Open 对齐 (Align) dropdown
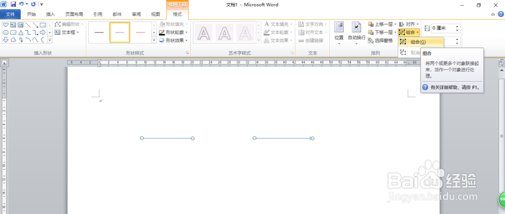The height and width of the screenshot is (214, 505). coord(409,24)
